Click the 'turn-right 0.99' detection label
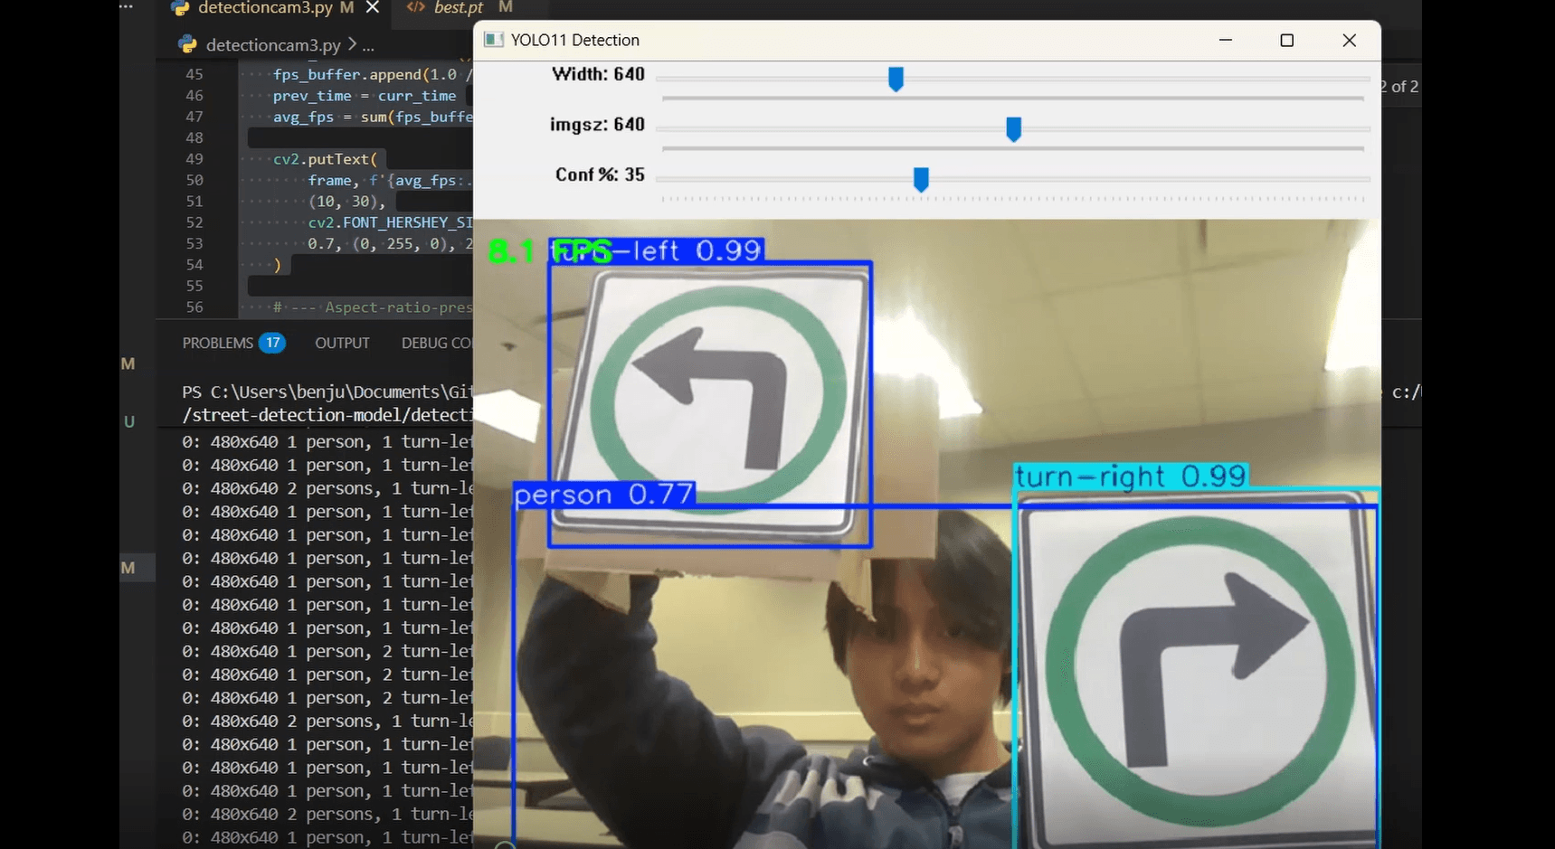 [x=1131, y=476]
